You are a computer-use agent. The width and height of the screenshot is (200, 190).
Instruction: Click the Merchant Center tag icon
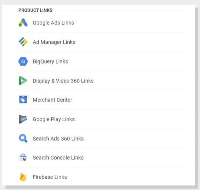tap(23, 100)
